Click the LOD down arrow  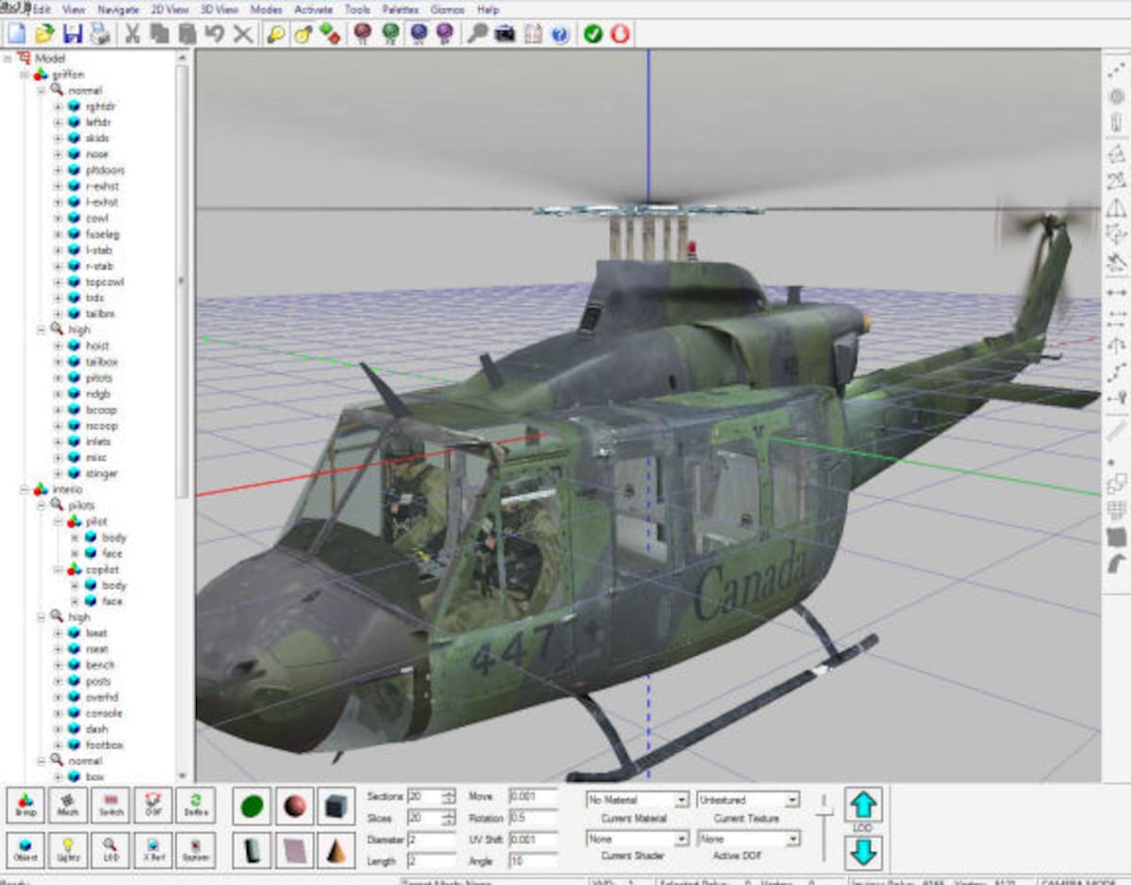pos(863,852)
